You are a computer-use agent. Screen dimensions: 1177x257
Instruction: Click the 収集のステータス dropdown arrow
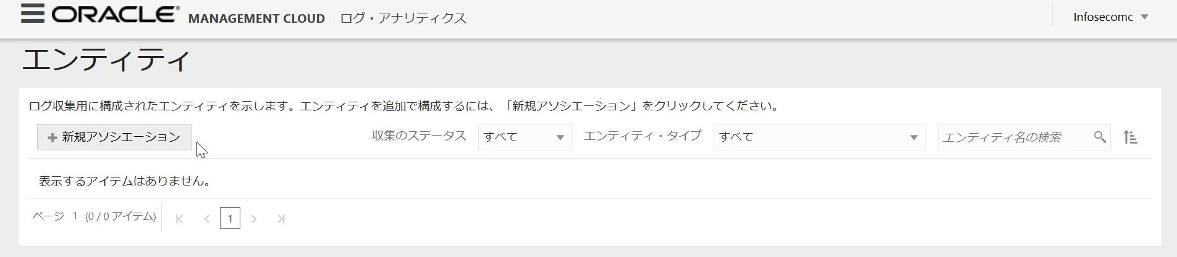(x=560, y=137)
